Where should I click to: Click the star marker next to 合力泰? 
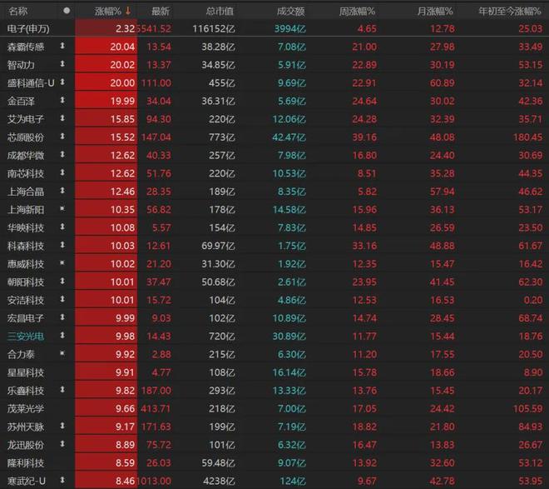(62, 354)
